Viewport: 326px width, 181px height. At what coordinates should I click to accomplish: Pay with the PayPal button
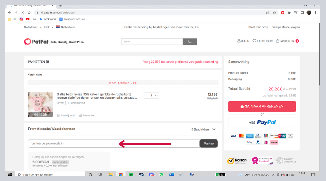(x=262, y=122)
